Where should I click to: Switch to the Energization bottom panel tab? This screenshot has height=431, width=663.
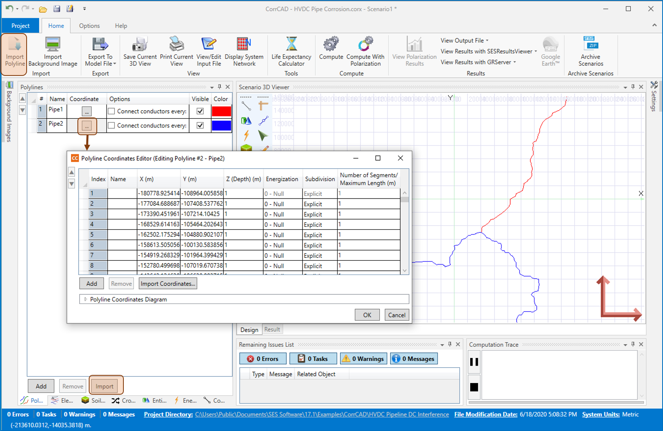[186, 400]
